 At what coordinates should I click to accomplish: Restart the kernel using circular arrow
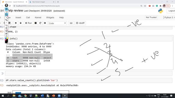point(40,23)
